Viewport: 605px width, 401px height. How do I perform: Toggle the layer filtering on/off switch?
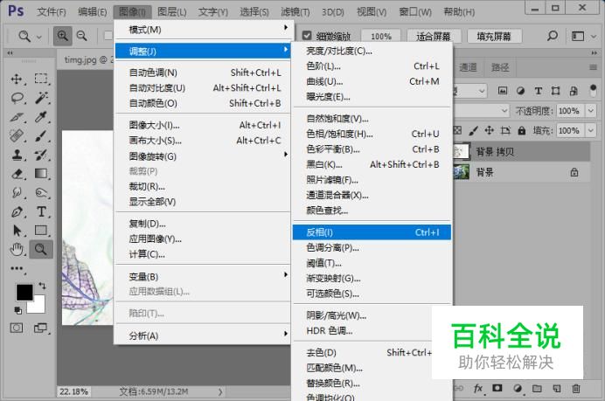[593, 90]
